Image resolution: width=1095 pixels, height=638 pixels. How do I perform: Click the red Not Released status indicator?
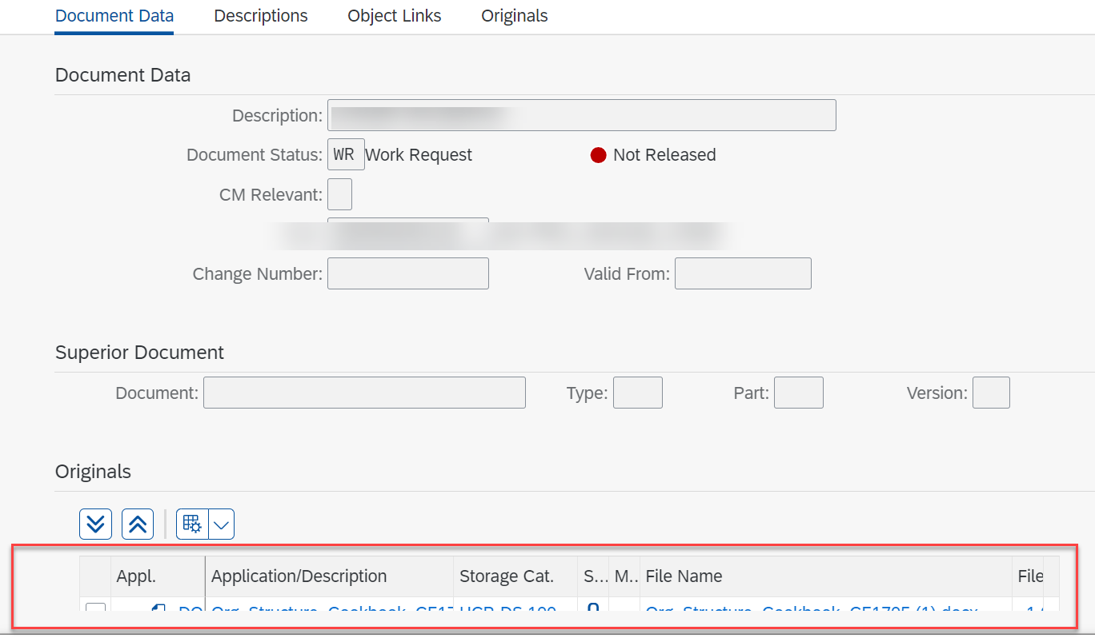pyautogui.click(x=598, y=155)
